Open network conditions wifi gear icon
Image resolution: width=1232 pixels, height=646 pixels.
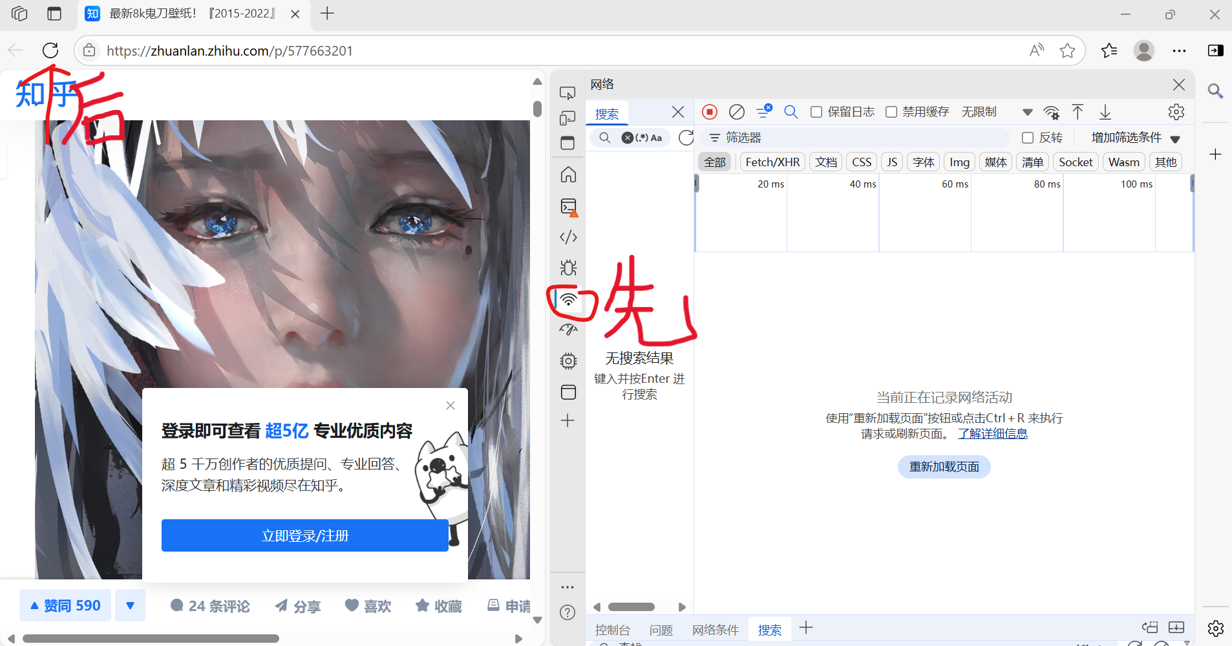1052,113
